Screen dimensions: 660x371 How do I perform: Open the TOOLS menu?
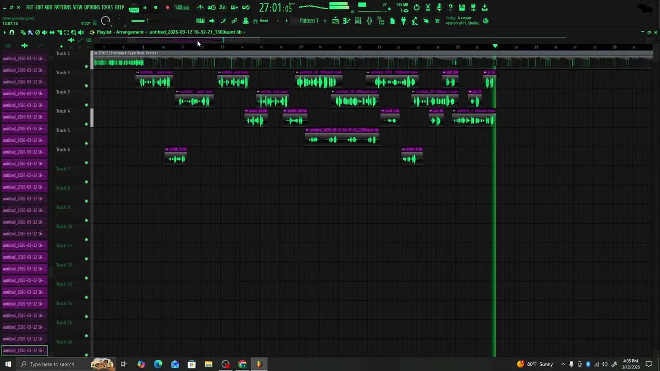click(107, 8)
